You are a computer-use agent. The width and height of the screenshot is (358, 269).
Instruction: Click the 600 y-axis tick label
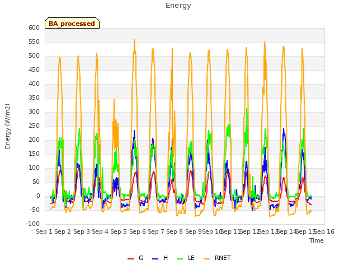(34, 27)
